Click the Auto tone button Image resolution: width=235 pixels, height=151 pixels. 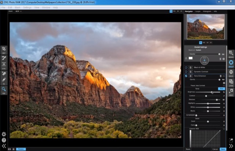221,88
